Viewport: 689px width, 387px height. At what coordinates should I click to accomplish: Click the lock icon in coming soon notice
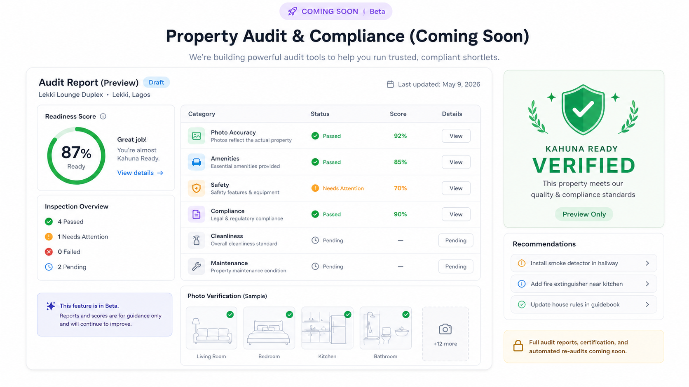point(518,346)
